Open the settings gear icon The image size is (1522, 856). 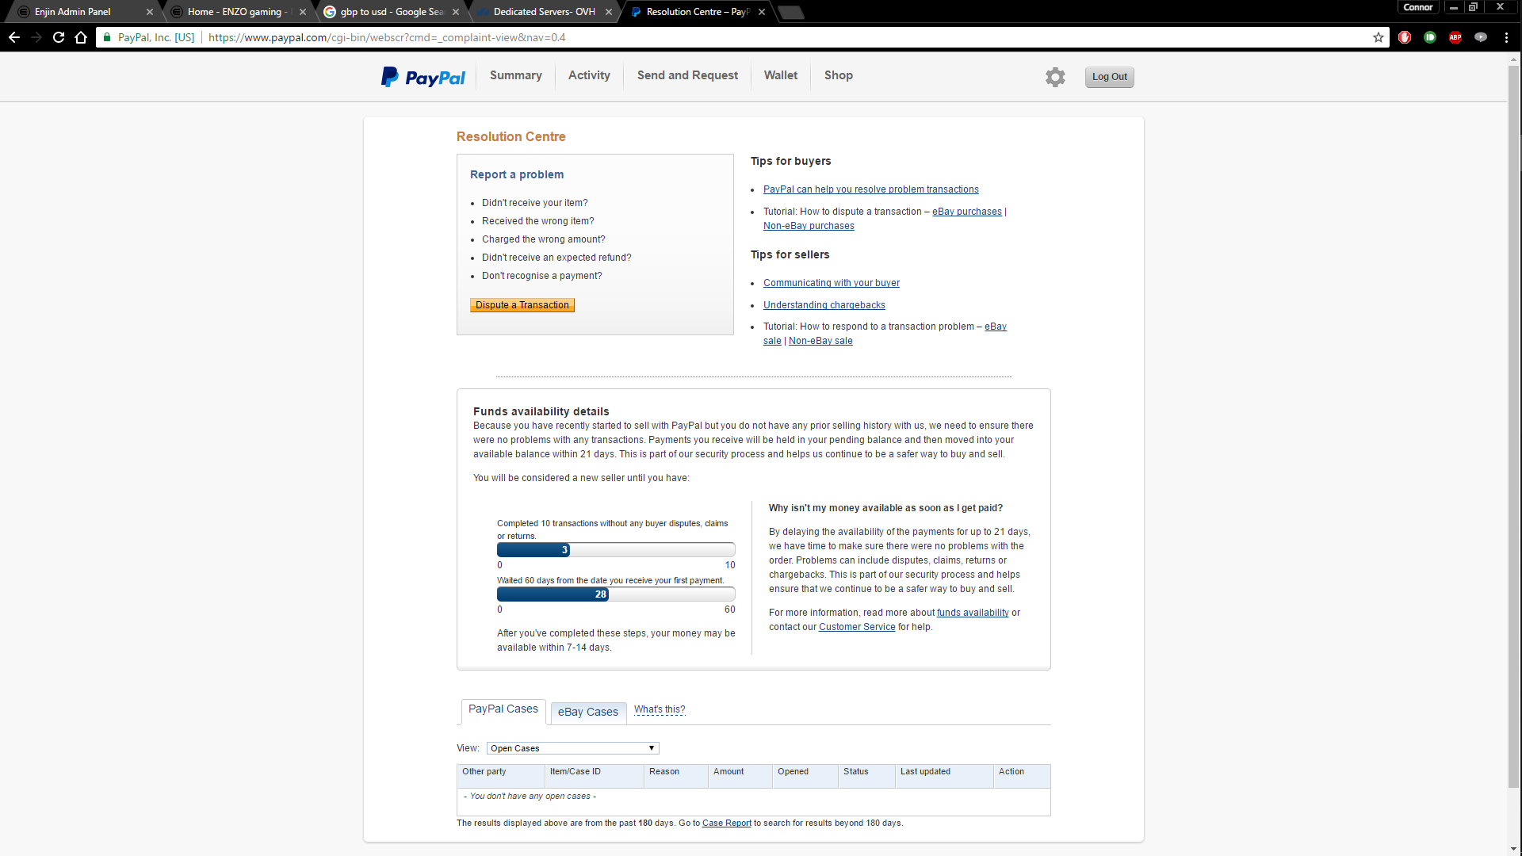pyautogui.click(x=1055, y=77)
